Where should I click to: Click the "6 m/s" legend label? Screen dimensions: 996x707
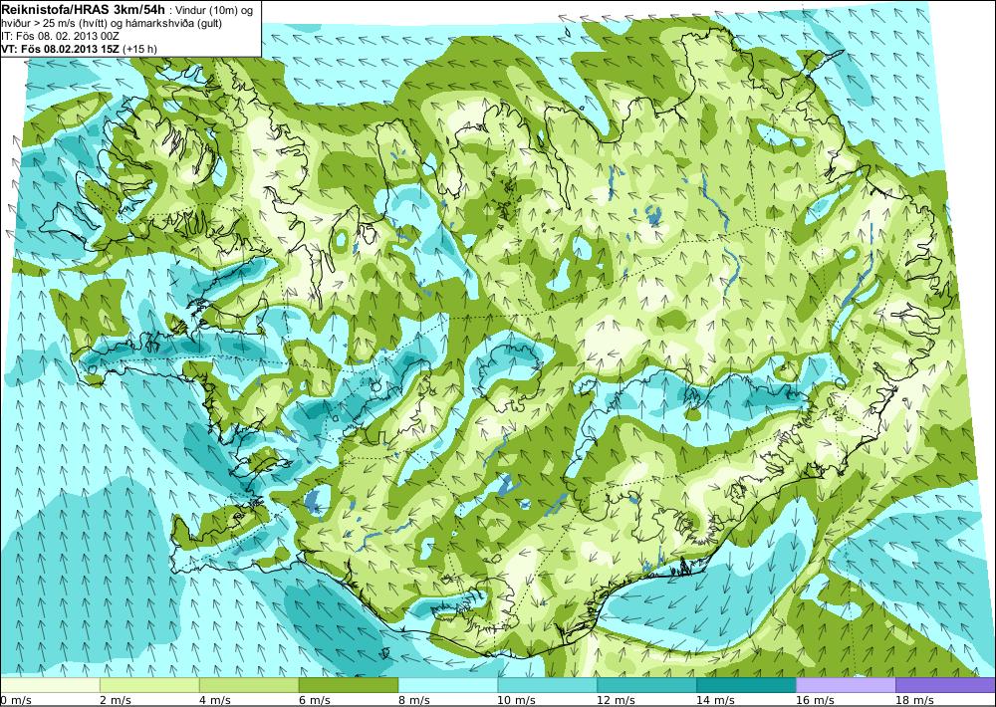(315, 700)
